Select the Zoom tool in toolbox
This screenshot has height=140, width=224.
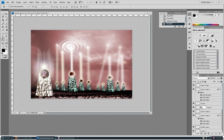6,46
